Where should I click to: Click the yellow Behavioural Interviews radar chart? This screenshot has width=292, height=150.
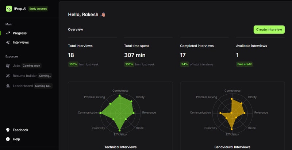coord(233,113)
